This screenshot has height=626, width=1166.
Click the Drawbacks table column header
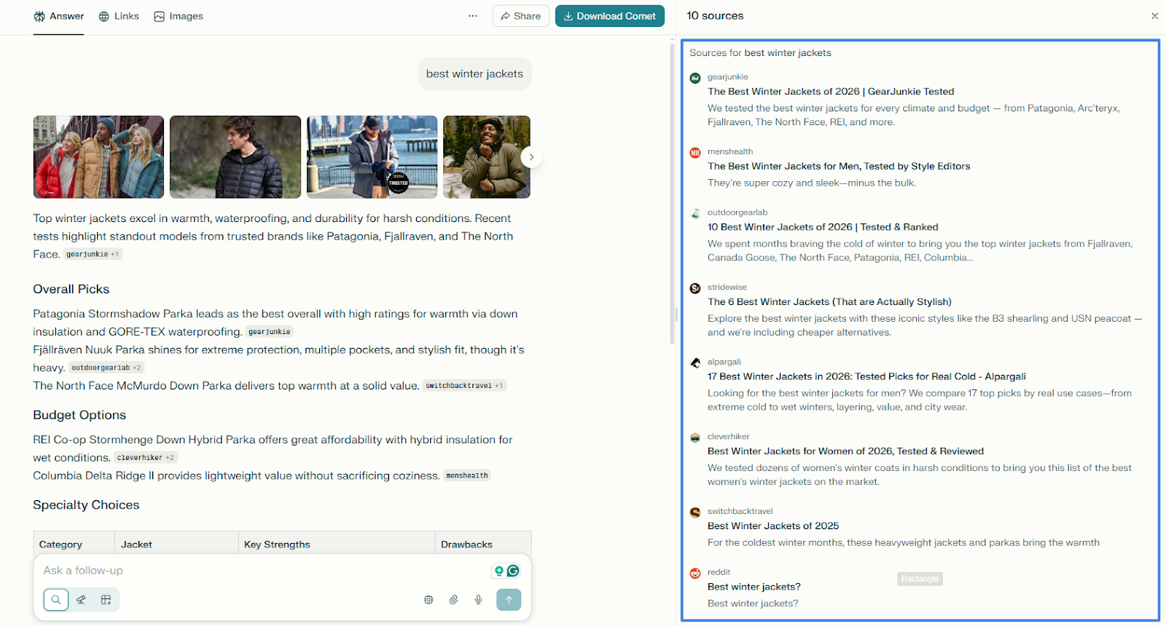click(x=466, y=544)
